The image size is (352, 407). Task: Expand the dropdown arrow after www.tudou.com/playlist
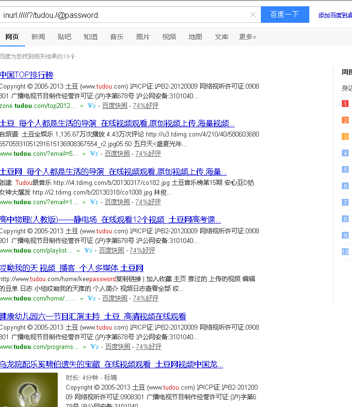coord(78,251)
